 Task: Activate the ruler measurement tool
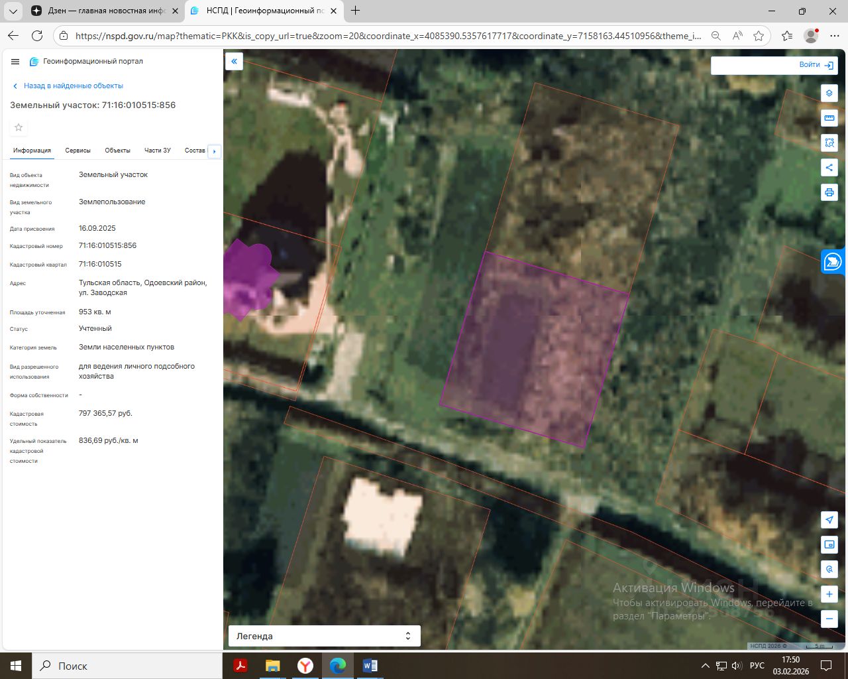coord(829,118)
